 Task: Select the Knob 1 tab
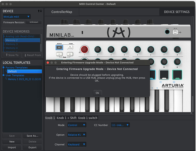click(50, 118)
